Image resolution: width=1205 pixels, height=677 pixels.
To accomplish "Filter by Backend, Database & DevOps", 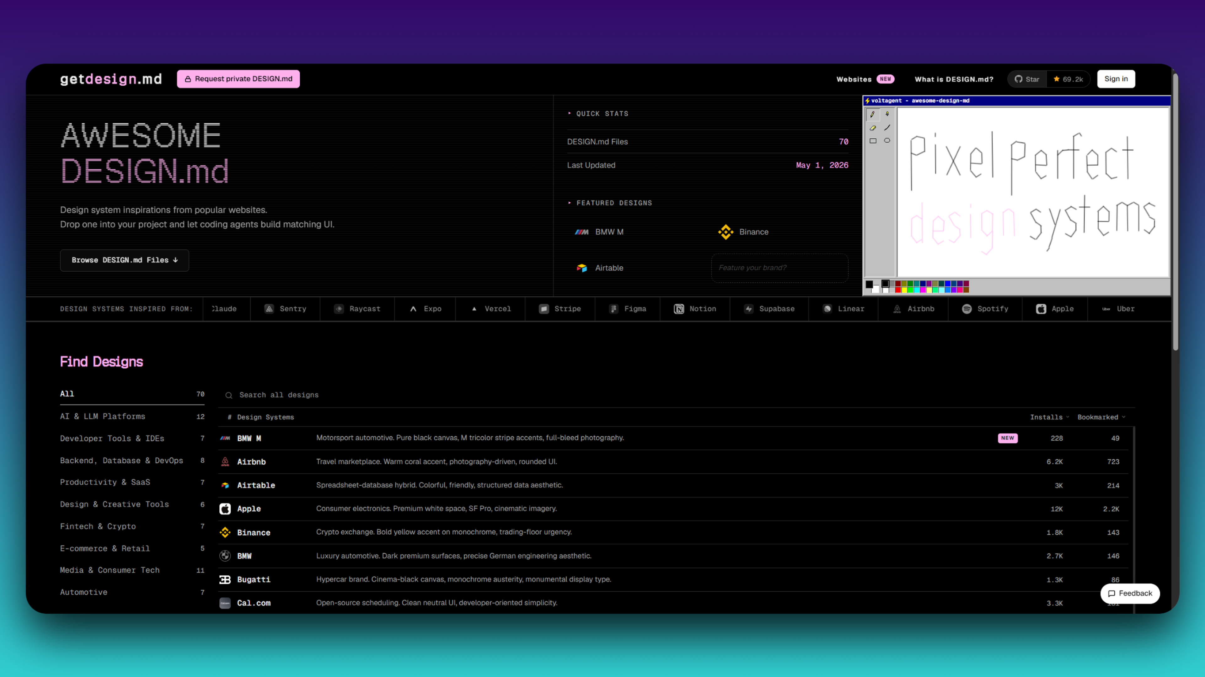I will click(132, 461).
